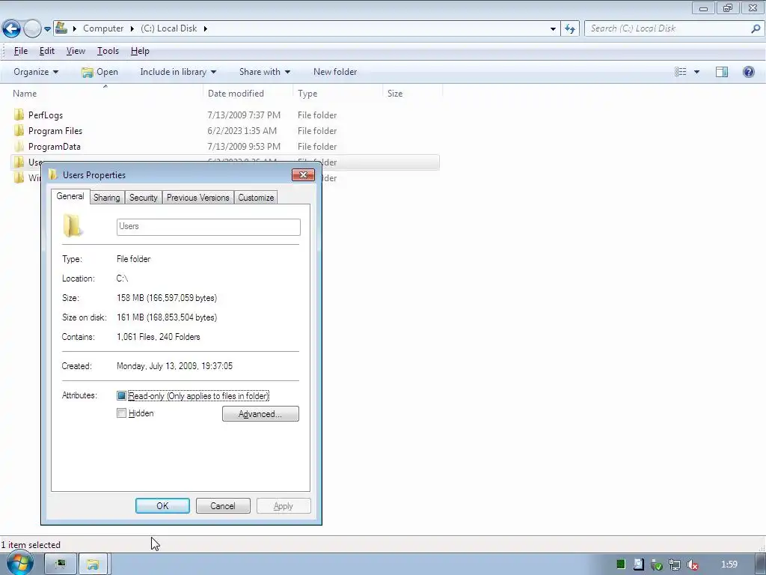Expand the Include in library dropdown
This screenshot has height=575, width=766.
pyautogui.click(x=178, y=72)
